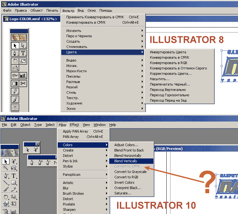This screenshot has height=214, width=238.
Task: Click Overprint Black... in the Colors submenu
Action: 131,188
